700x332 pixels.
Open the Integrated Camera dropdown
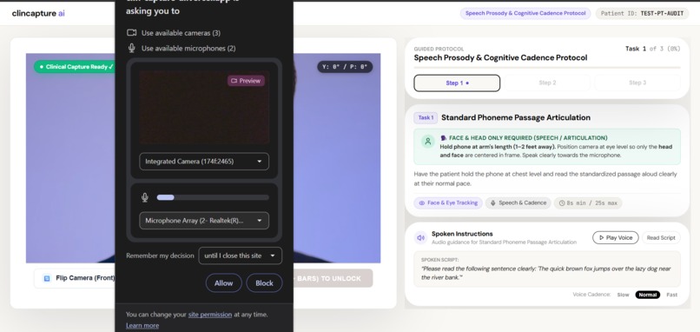(204, 162)
